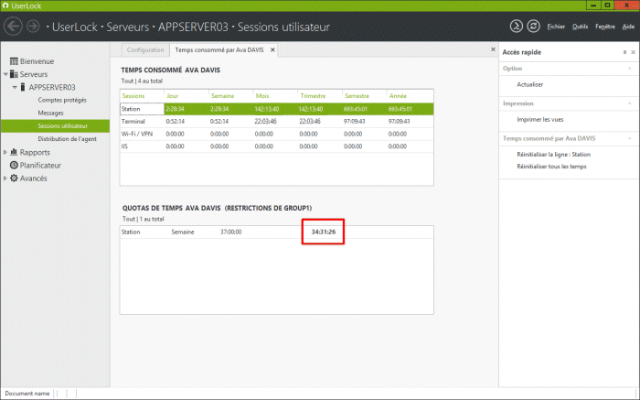Collapse the Impression section
This screenshot has height=400, width=640.
pos(630,103)
